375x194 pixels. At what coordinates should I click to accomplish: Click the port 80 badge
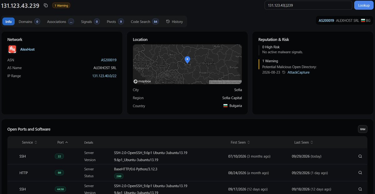[59, 173]
